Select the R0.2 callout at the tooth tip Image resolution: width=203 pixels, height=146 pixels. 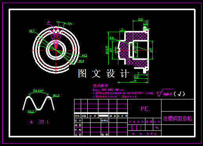56,96
